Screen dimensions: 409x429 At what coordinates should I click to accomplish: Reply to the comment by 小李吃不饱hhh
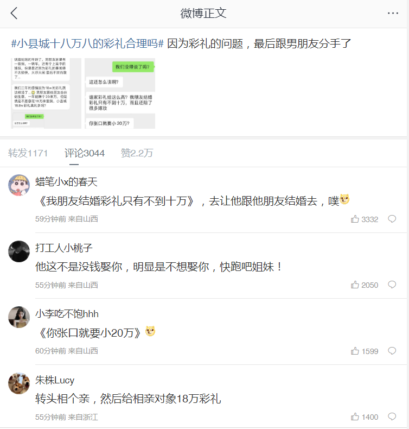click(392, 351)
